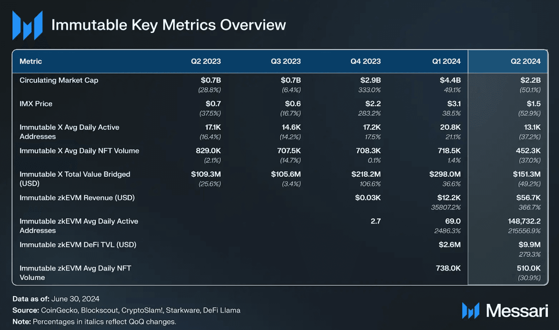The image size is (559, 330).
Task: Click the '$218.2M' value bridged cell
Action: (366, 174)
